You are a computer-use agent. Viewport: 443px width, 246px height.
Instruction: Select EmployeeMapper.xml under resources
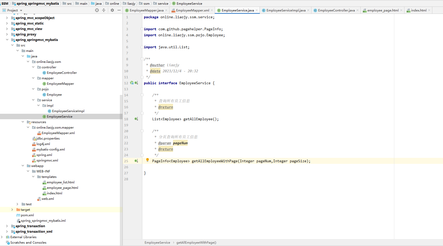click(x=58, y=133)
